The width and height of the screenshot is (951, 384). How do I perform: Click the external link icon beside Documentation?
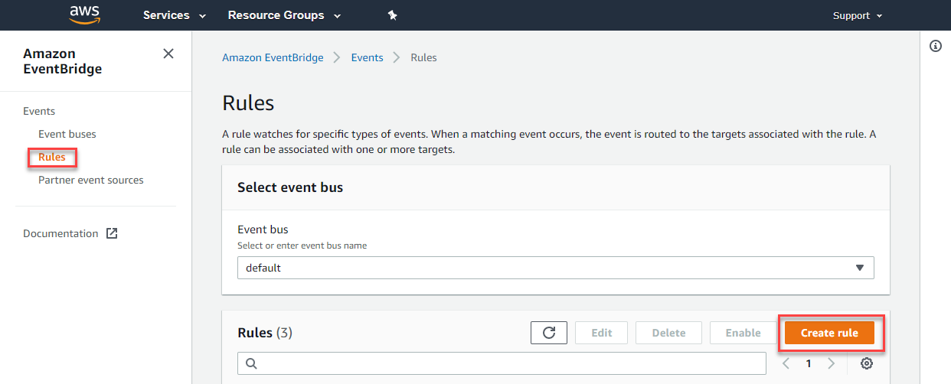(x=112, y=233)
